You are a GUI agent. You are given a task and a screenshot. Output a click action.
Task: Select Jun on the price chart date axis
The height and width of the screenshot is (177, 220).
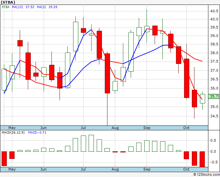(x=43, y=128)
